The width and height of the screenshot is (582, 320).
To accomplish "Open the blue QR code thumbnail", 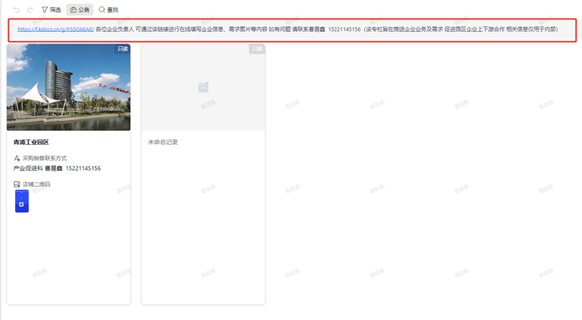I will [x=22, y=201].
